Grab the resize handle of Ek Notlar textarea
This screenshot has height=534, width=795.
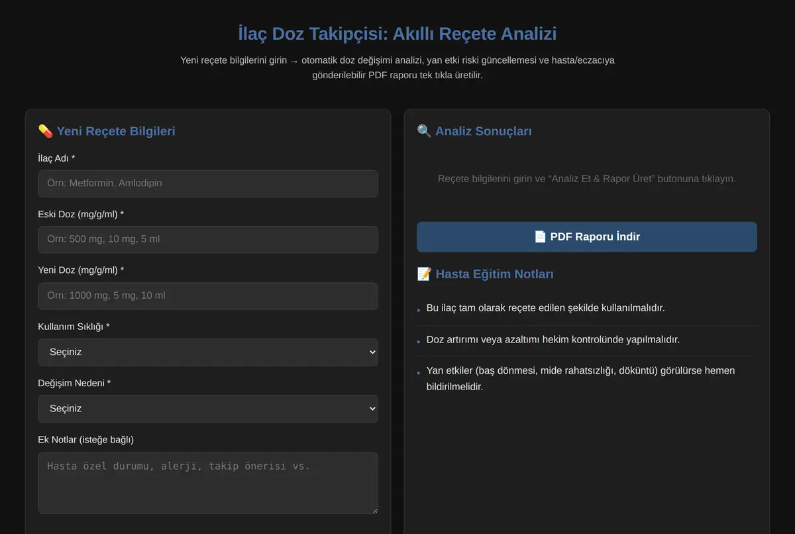374,509
